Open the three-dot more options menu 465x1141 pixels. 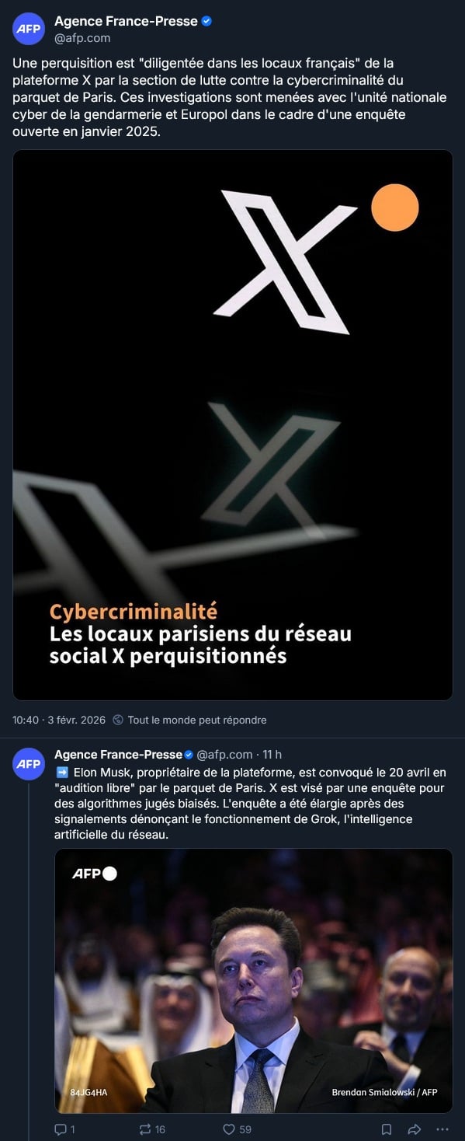point(442,1129)
